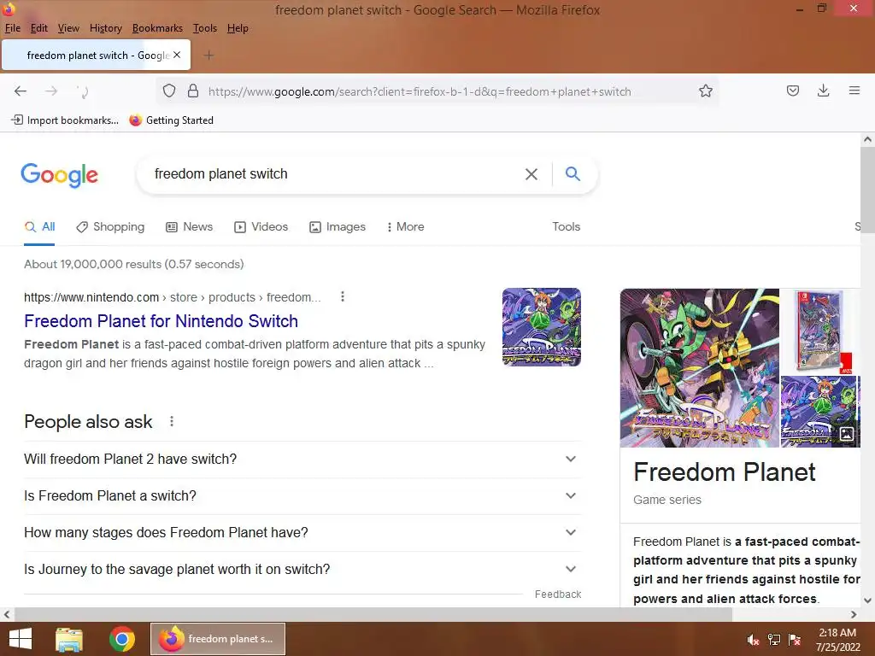Click in the Google search input field
875x656 pixels.
[x=335, y=174]
